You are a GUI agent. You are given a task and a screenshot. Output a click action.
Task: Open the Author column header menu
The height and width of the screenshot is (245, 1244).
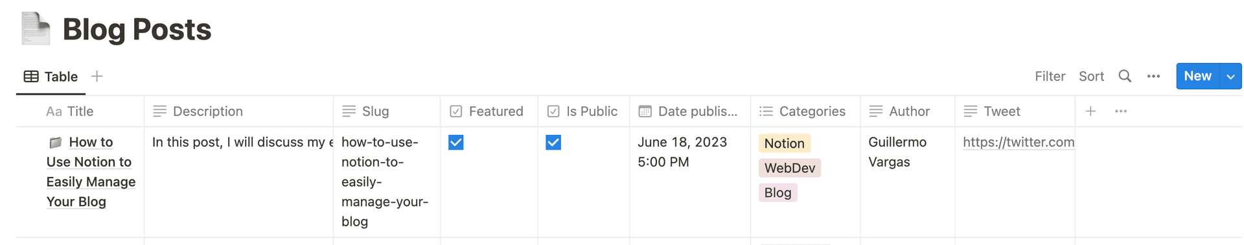click(907, 111)
